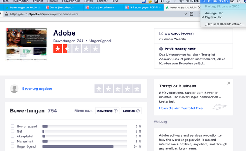Select the fifth star in rating selector
This screenshot has height=151, width=246.
pos(137,89)
